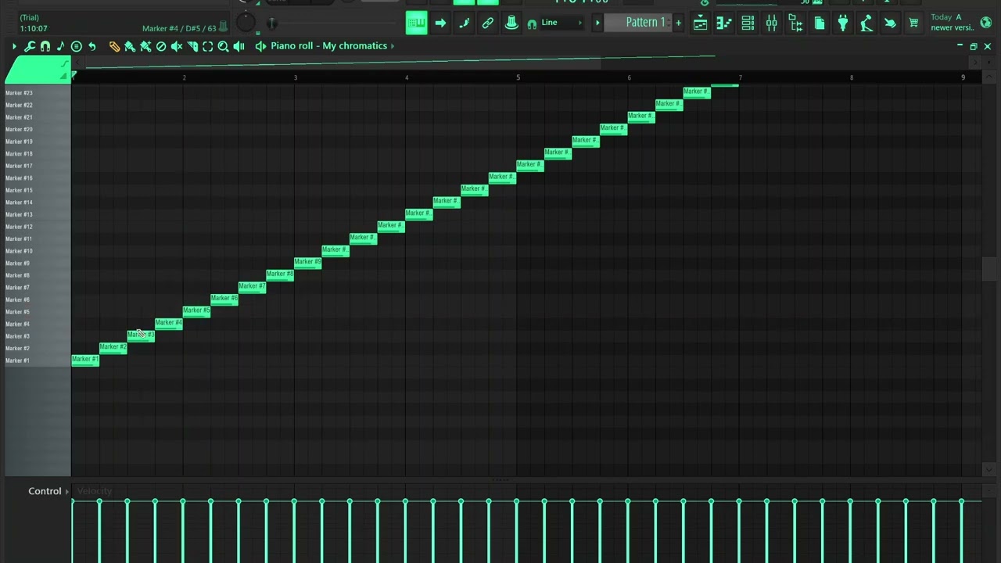Open the Browser panel
Viewport: 1001px width, 563px height.
[795, 23]
